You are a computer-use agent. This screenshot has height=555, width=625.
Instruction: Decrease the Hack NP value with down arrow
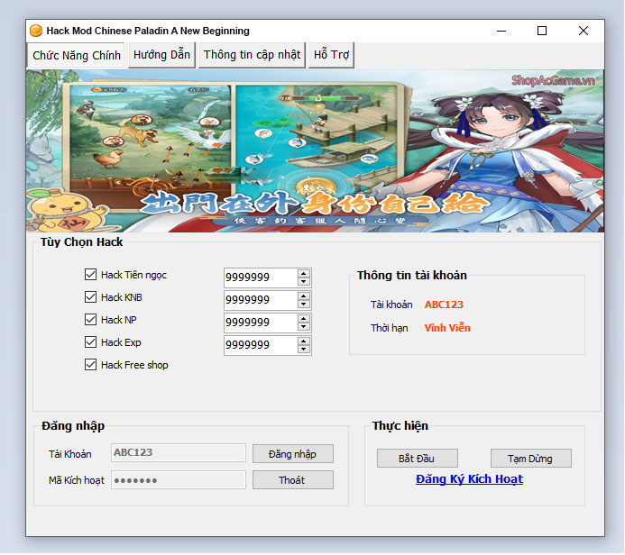point(304,326)
